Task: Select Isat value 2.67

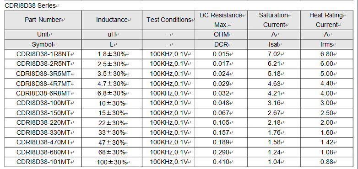Action: [274, 113]
